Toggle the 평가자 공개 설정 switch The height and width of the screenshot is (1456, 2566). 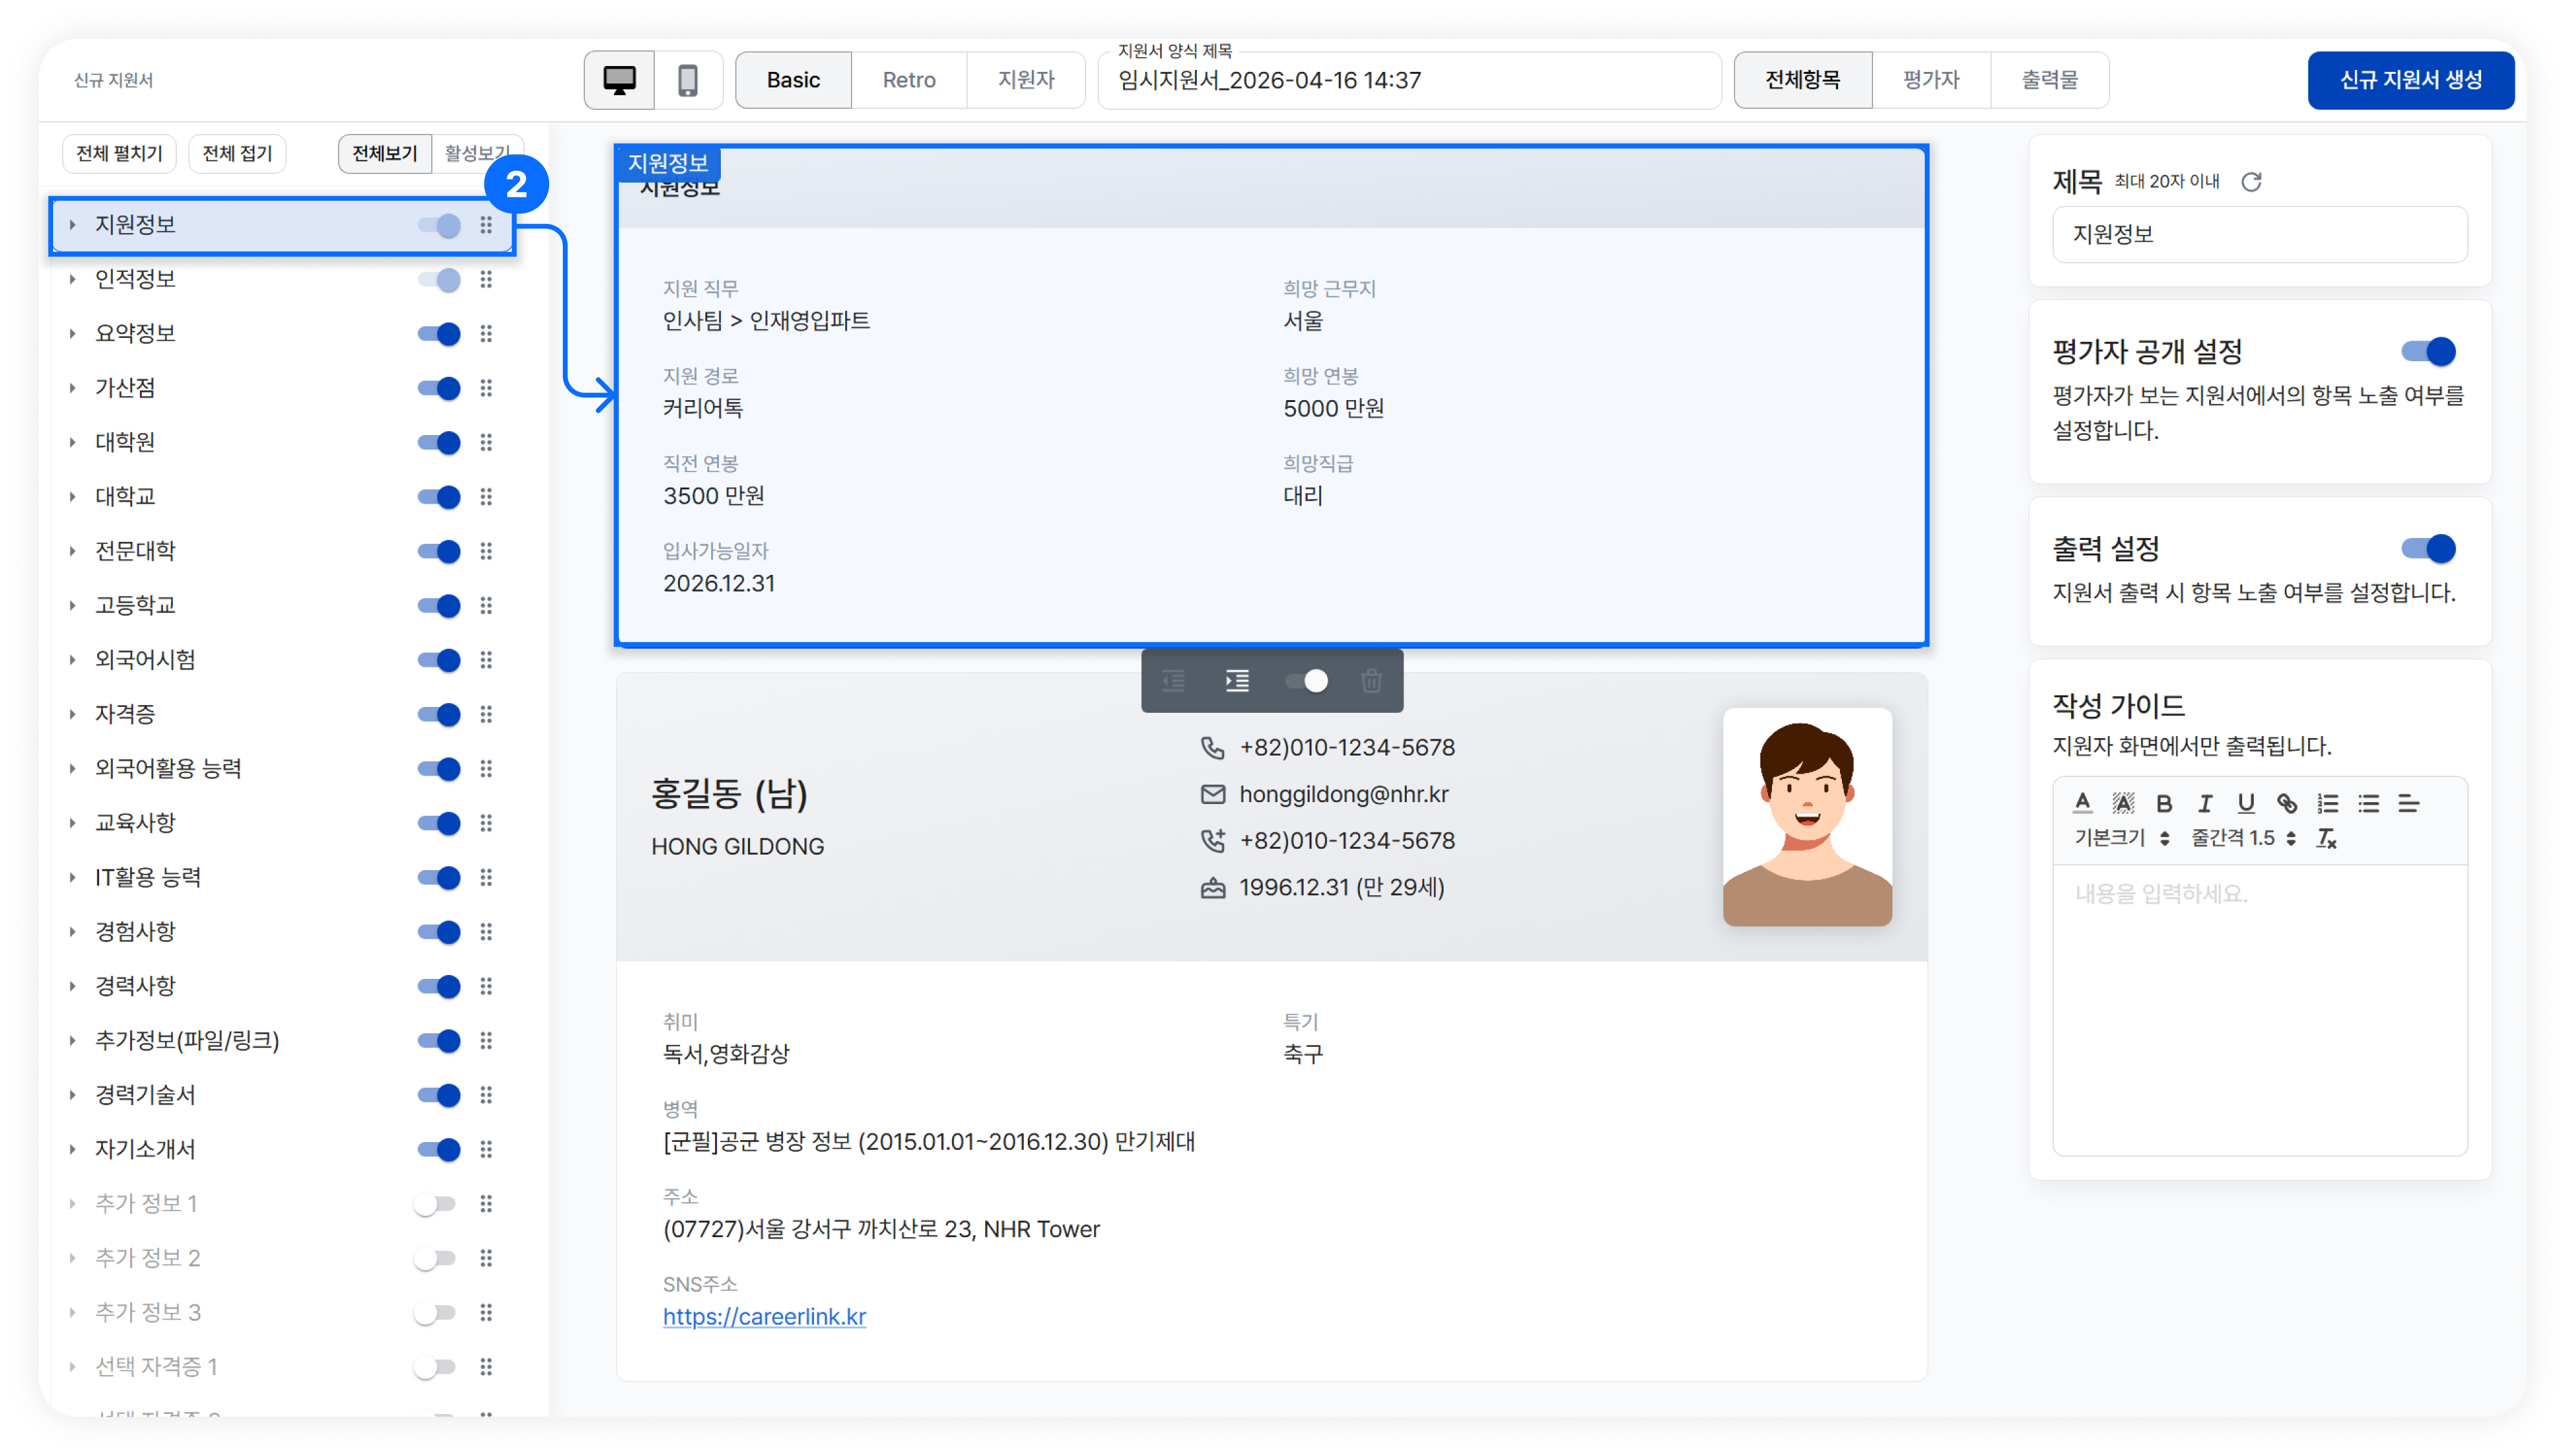tap(2428, 351)
